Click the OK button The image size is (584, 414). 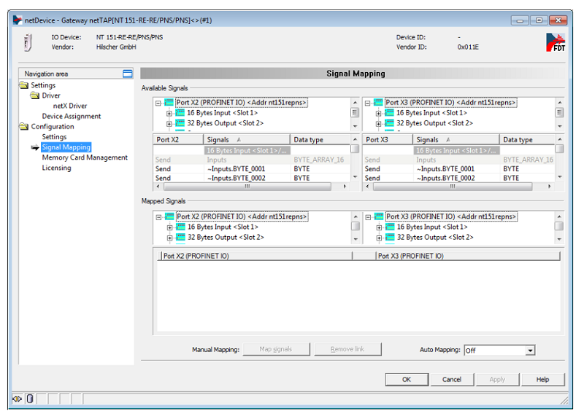click(407, 380)
